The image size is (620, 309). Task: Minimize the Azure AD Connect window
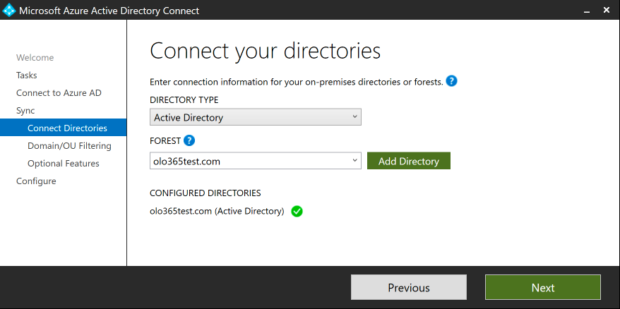[585, 11]
